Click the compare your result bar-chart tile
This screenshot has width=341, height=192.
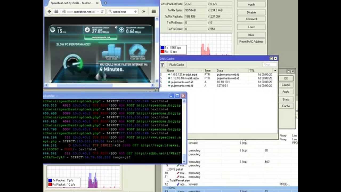click(111, 52)
